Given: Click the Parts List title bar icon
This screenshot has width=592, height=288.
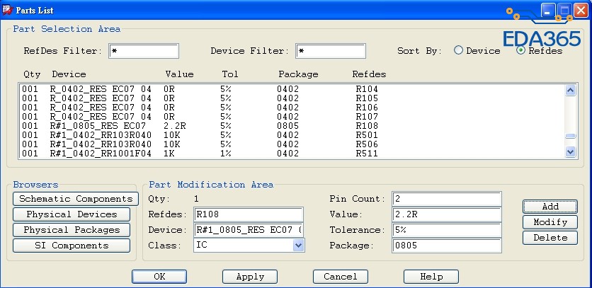Looking at the screenshot, I should click(x=7, y=10).
